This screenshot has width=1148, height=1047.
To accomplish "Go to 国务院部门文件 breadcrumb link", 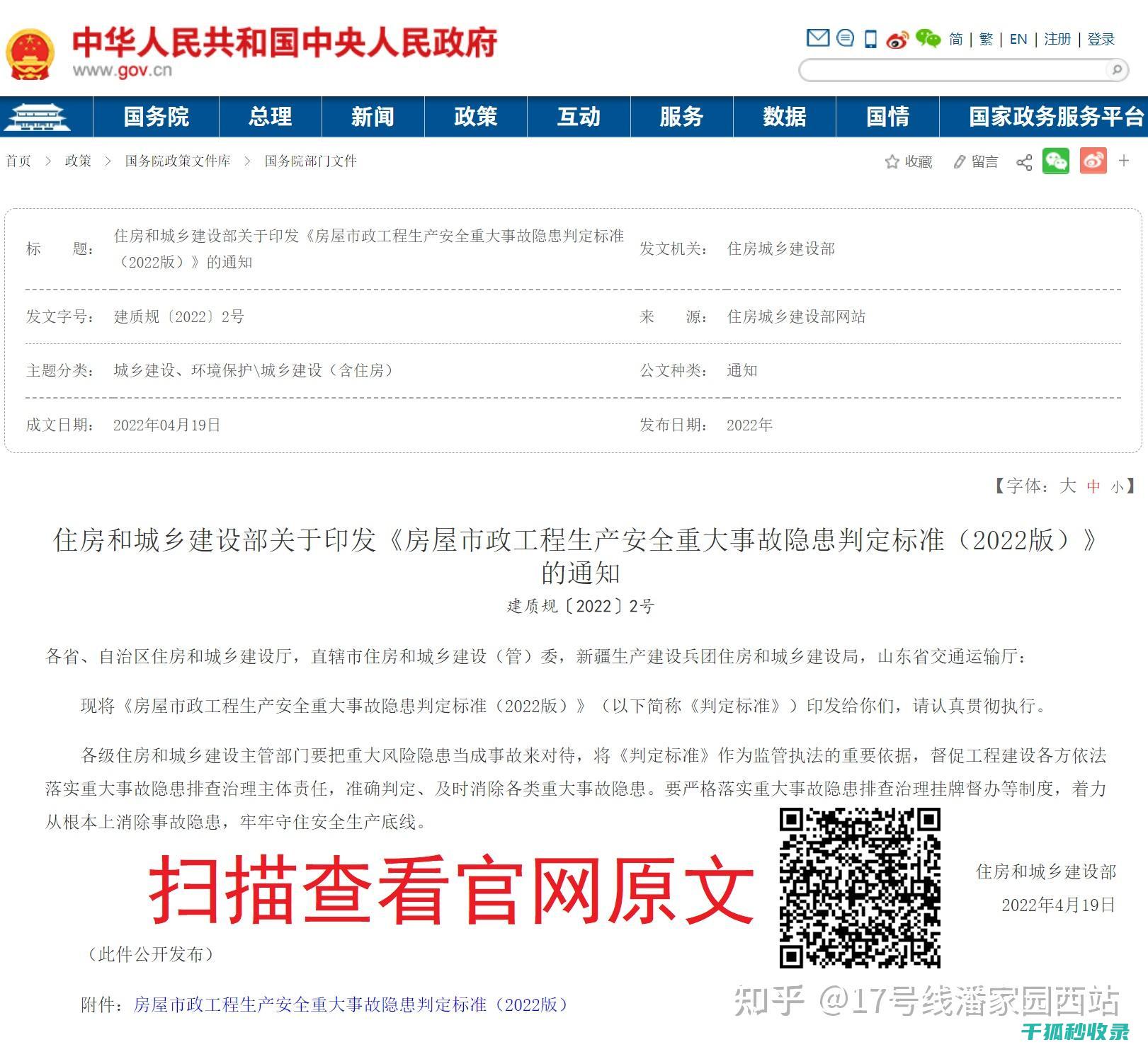I will (310, 161).
